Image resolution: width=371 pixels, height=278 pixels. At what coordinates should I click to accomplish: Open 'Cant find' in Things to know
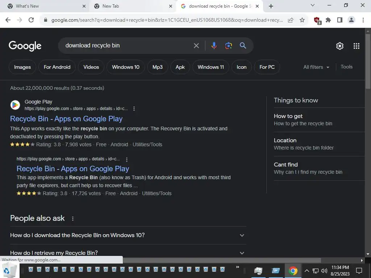(x=319, y=168)
